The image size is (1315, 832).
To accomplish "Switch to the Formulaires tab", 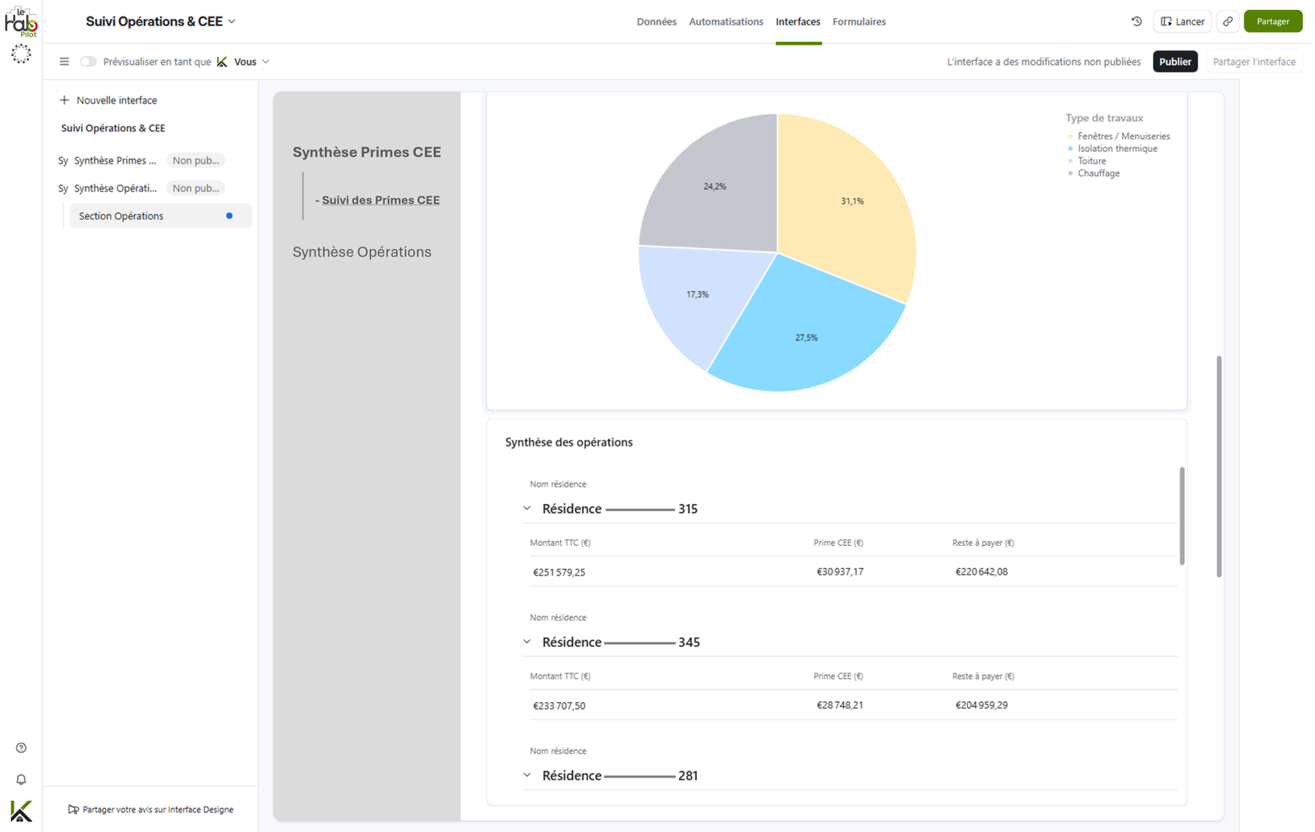I will [x=859, y=21].
